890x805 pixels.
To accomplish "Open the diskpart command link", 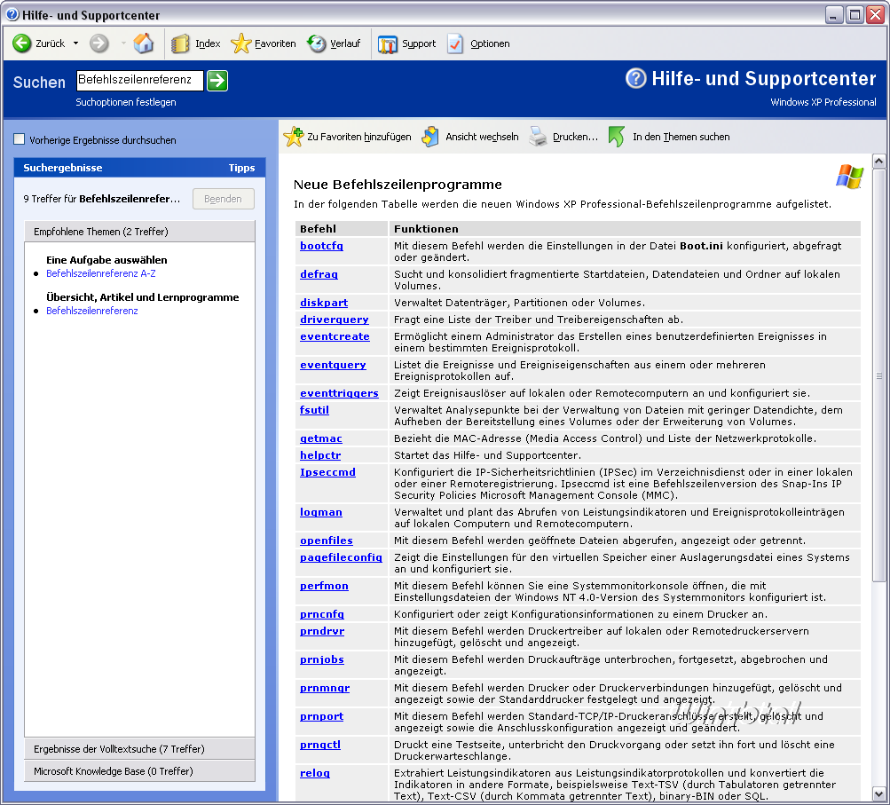I will point(324,303).
